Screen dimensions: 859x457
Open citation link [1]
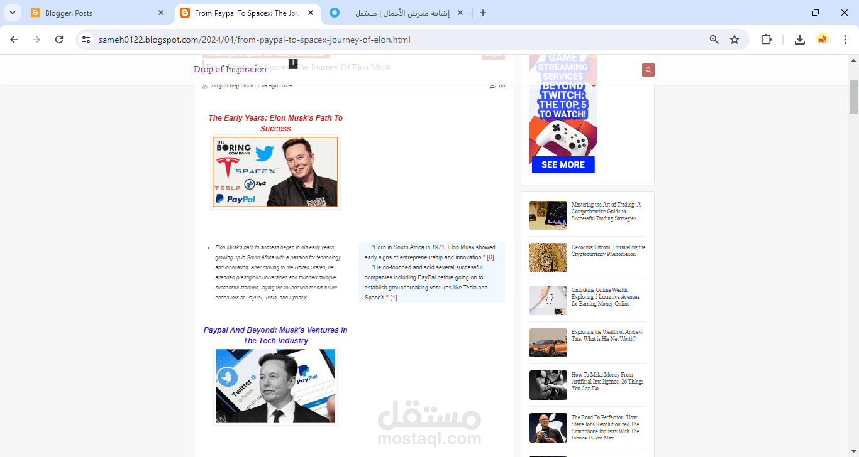click(x=394, y=298)
